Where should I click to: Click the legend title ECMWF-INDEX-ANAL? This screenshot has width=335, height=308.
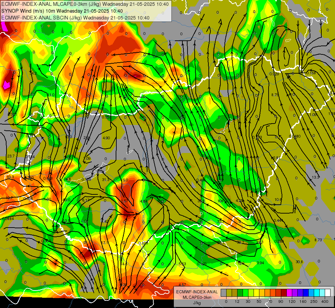click(197, 292)
